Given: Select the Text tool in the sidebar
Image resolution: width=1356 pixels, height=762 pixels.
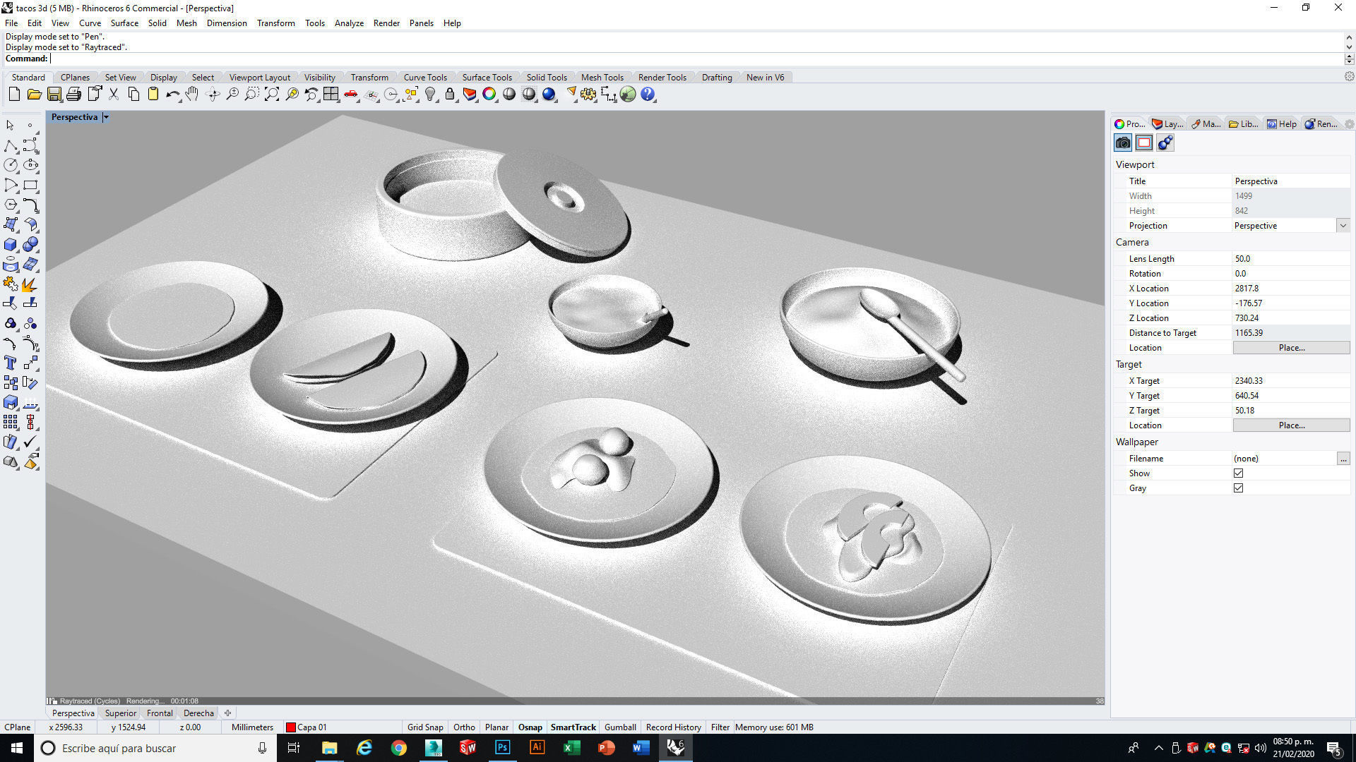Looking at the screenshot, I should (11, 363).
